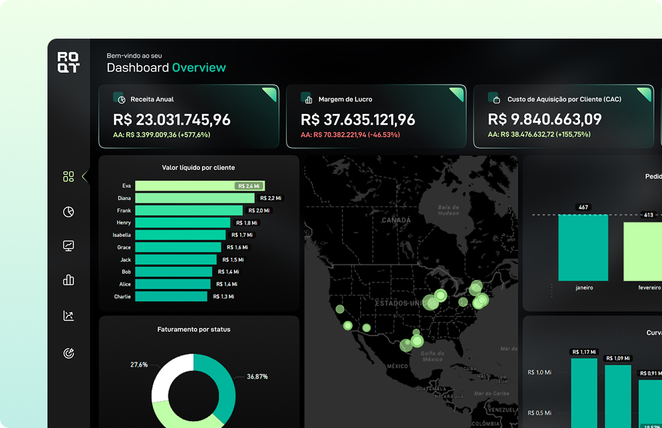Click 'R$ 37.635.121,96' margin value
This screenshot has width=662, height=428.
(358, 120)
